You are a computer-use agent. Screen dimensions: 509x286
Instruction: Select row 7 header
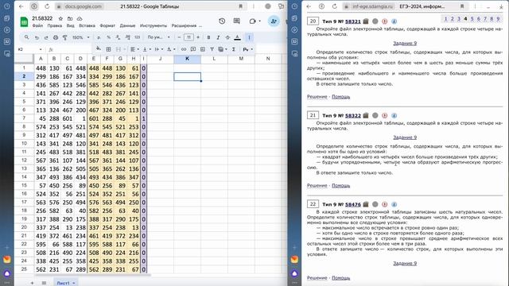point(24,118)
